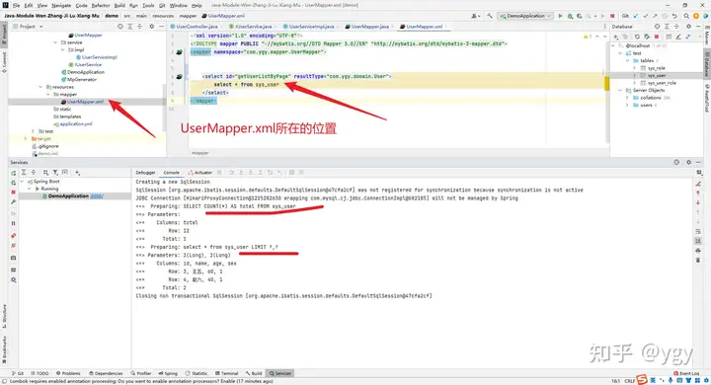Click the gutter mapper icon on line 6
Viewport: 711px width, 385px height.
[179, 76]
